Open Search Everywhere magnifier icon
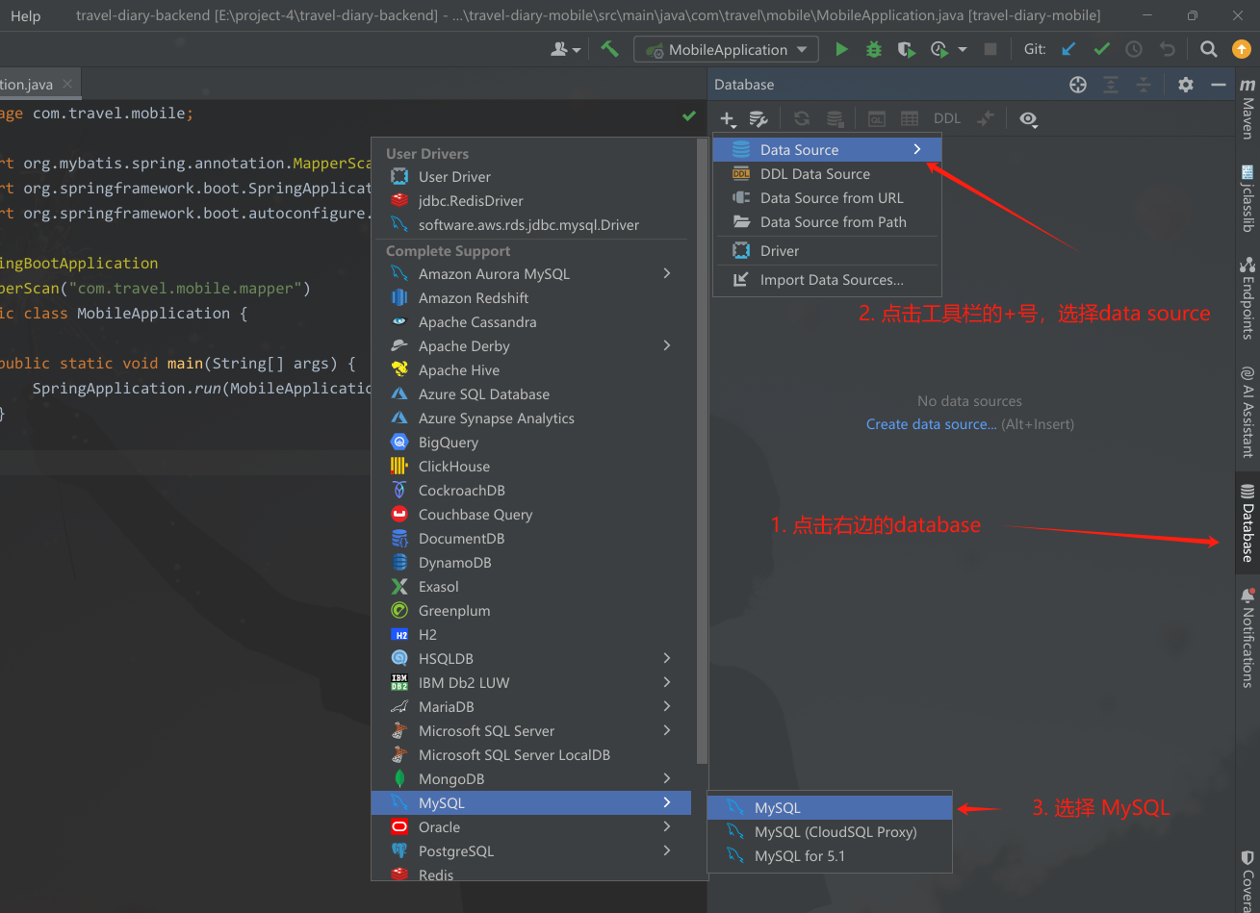Image resolution: width=1260 pixels, height=913 pixels. pos(1208,49)
